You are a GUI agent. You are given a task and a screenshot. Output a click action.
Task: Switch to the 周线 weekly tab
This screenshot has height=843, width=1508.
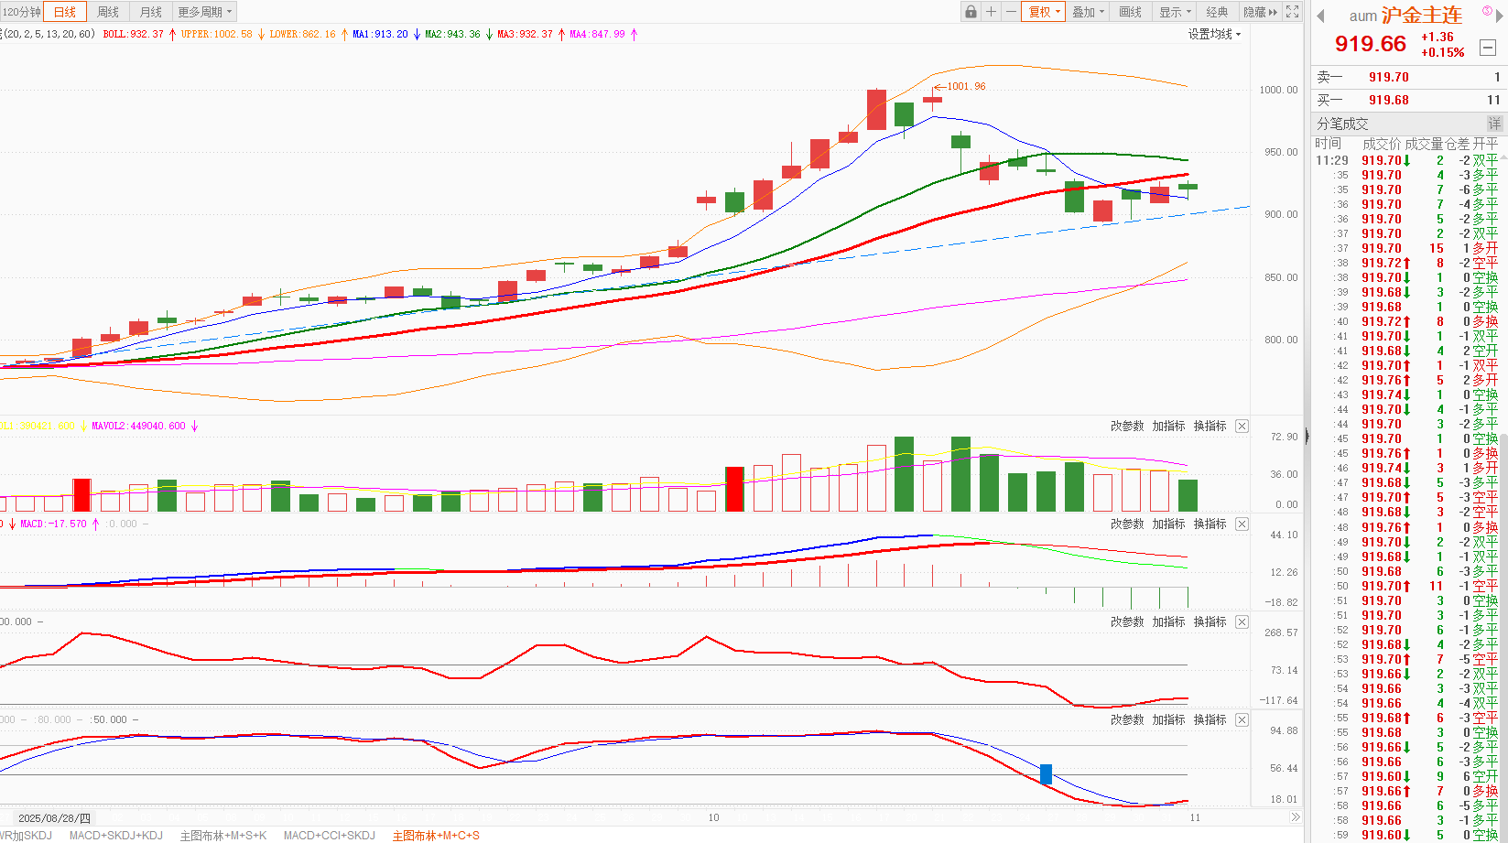[x=108, y=12]
